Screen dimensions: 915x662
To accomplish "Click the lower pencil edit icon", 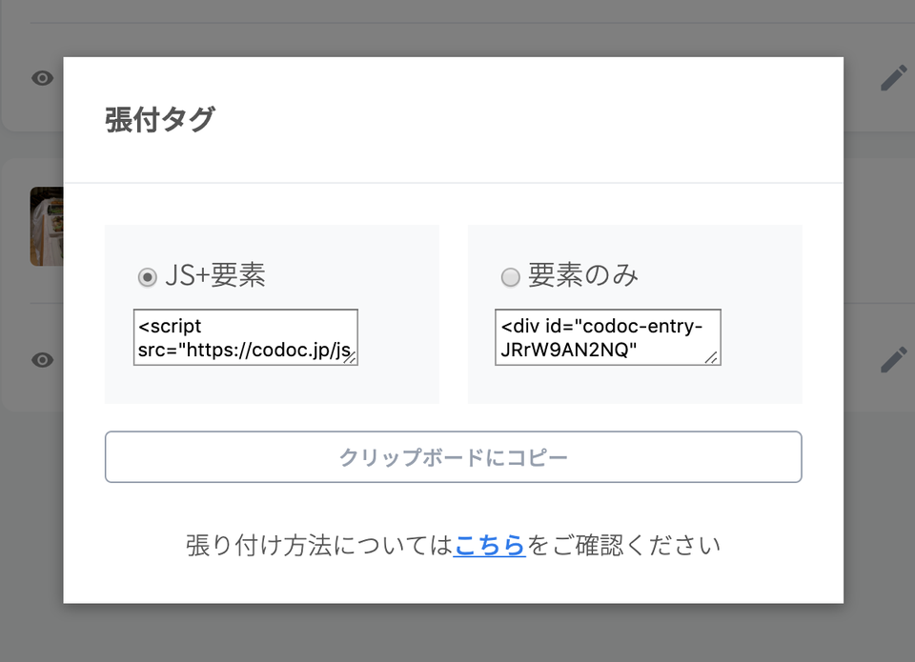I will [x=894, y=359].
